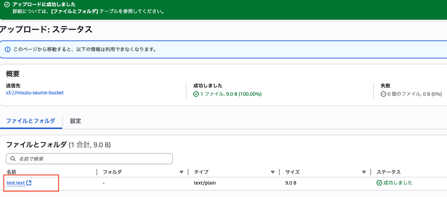Click the pending icon beside '0 個のファイル'
This screenshot has width=447, height=197.
[383, 94]
